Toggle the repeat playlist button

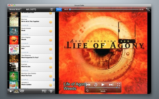(16, 91)
